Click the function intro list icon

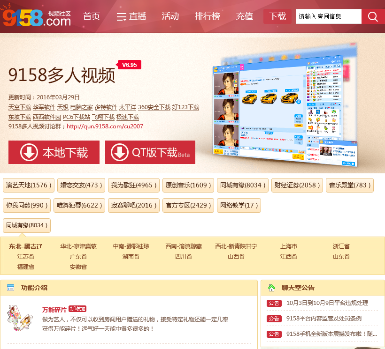10,288
